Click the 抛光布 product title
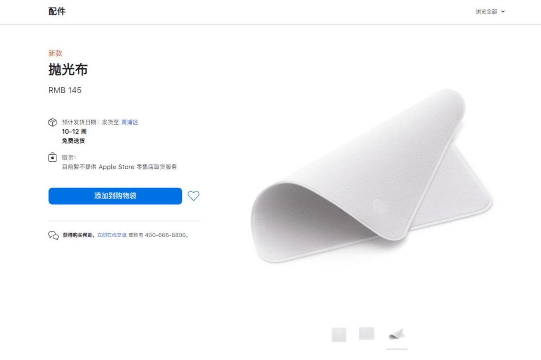The image size is (541, 360). [68, 70]
